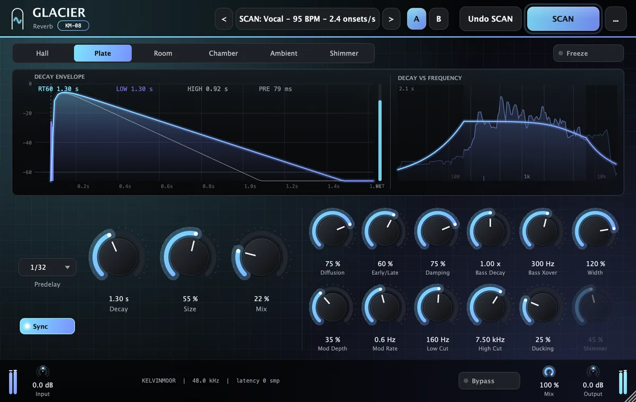Click the SCAN button
The image size is (636, 402).
(563, 19)
